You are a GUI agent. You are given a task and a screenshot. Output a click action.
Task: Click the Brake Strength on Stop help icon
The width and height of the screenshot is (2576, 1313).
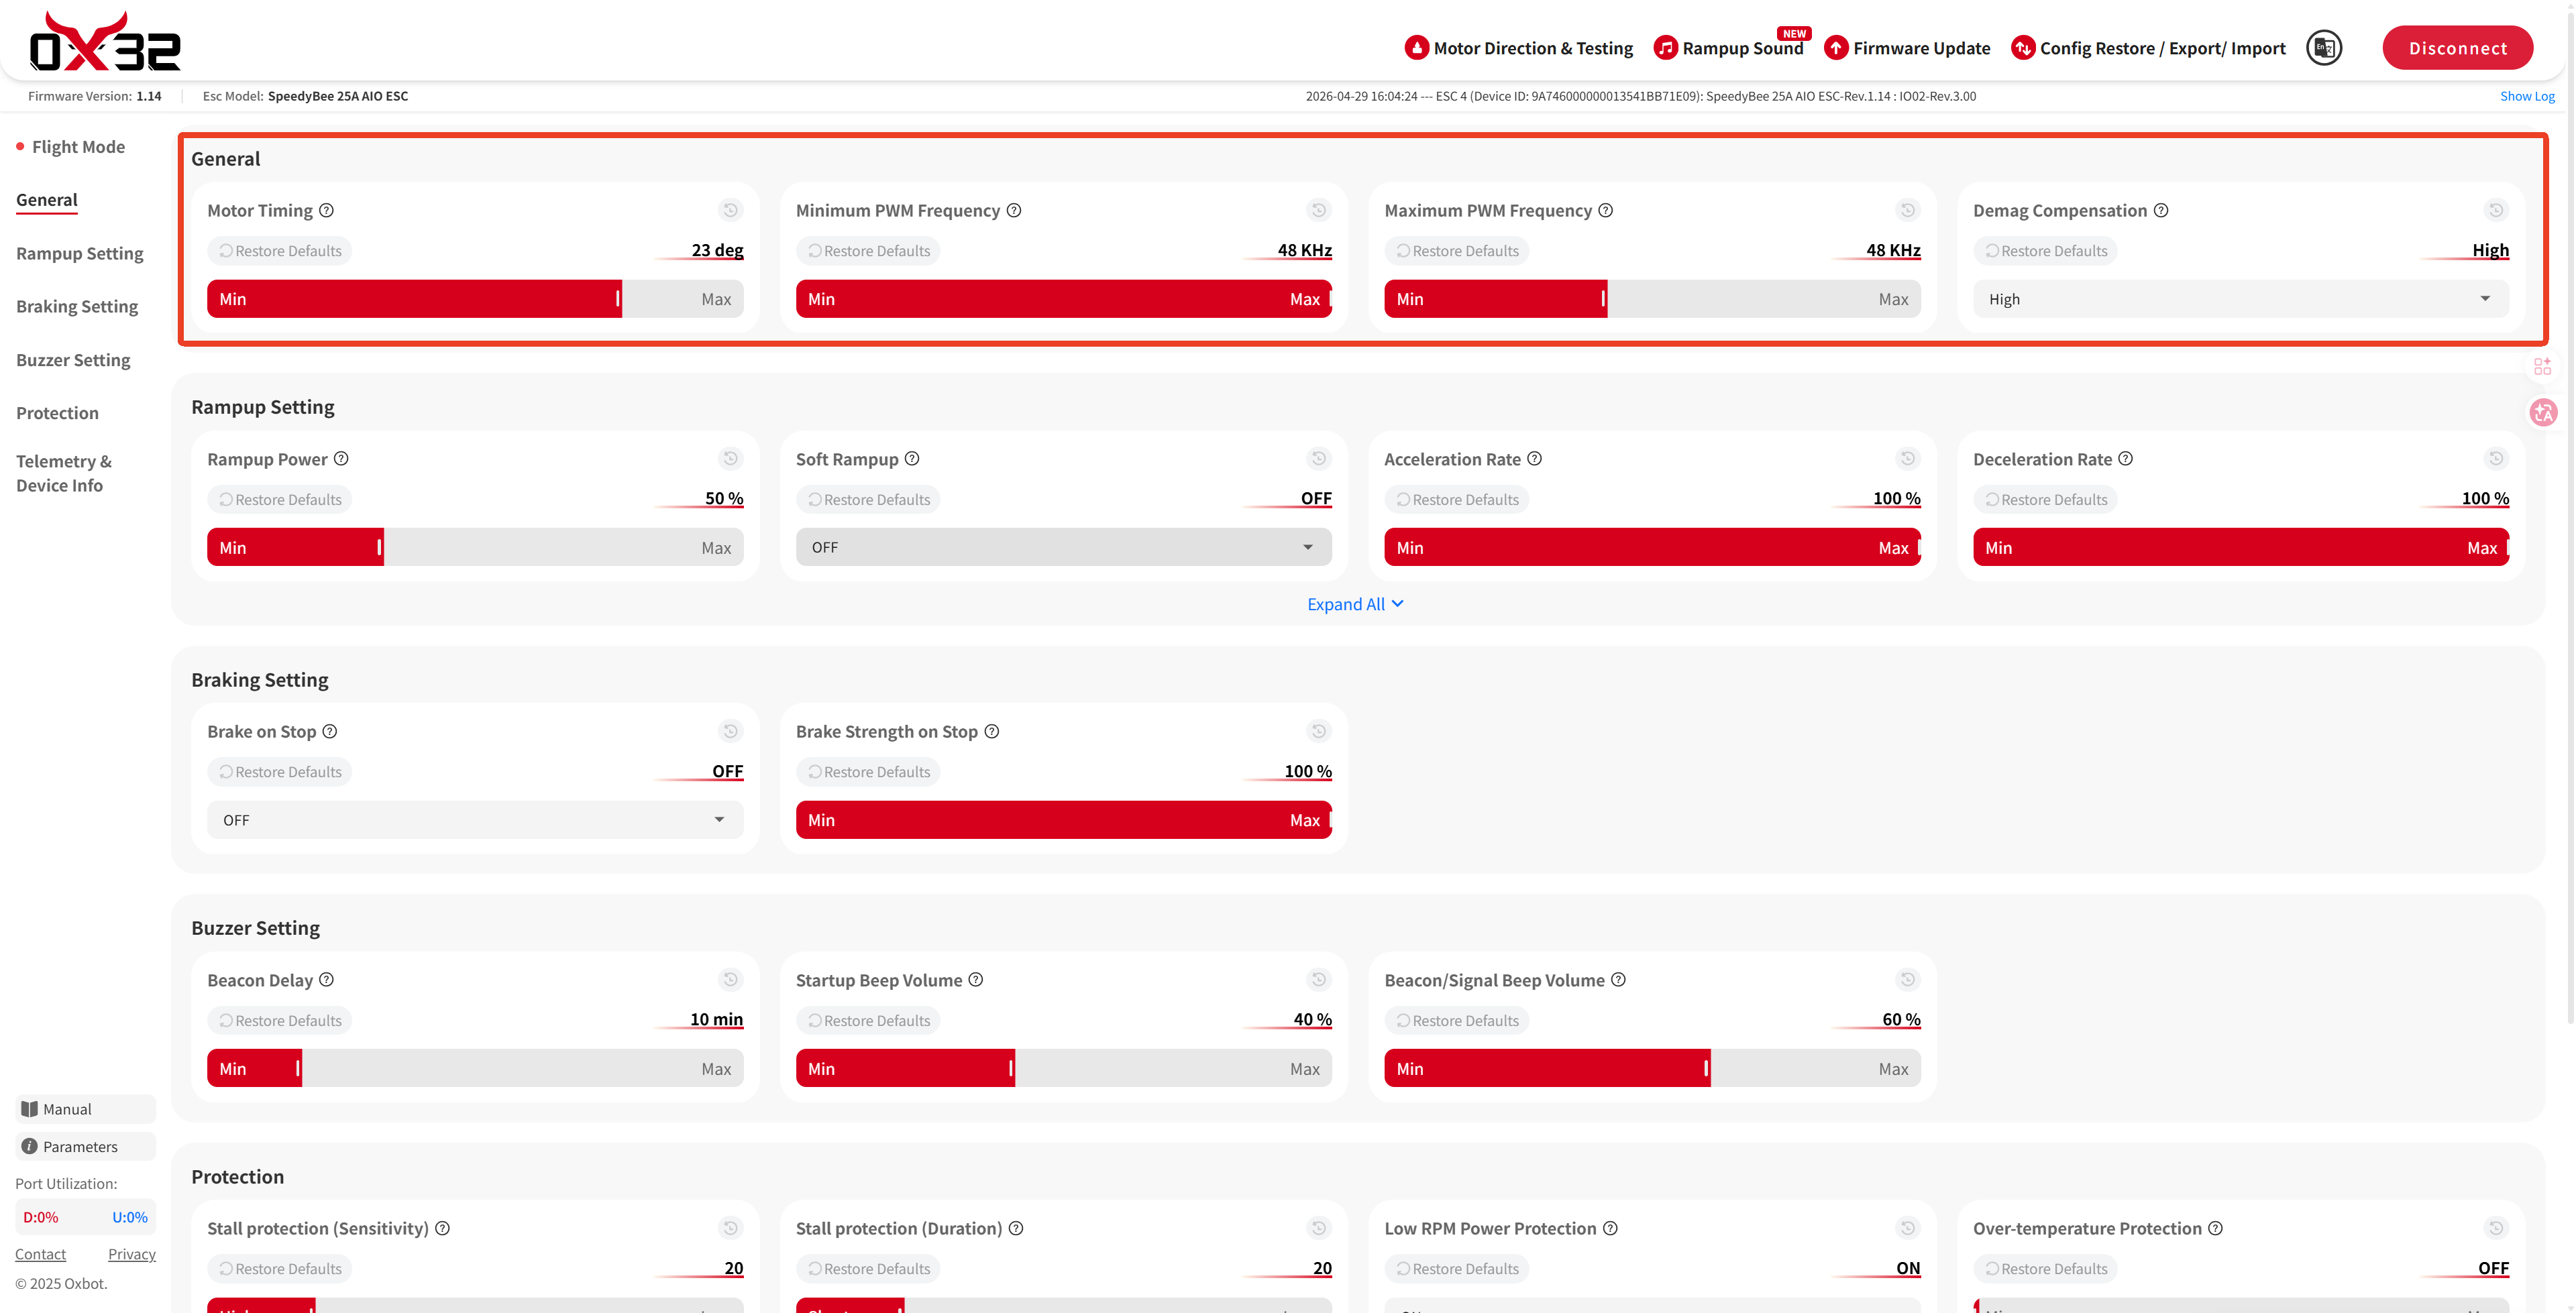pyautogui.click(x=991, y=731)
